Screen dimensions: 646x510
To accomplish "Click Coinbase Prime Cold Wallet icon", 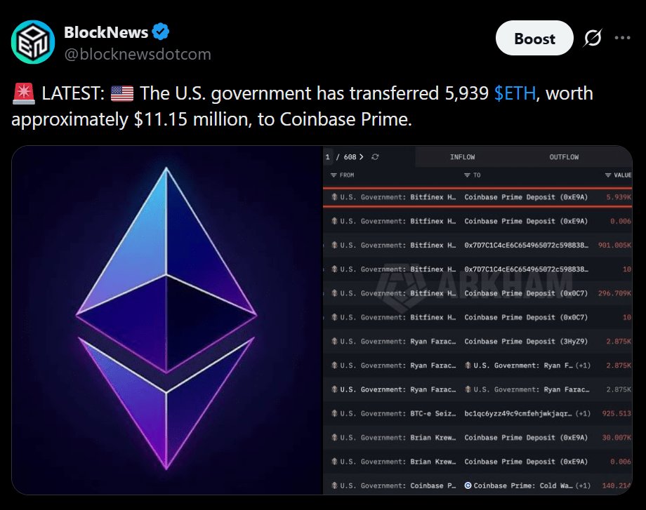I will tap(468, 485).
